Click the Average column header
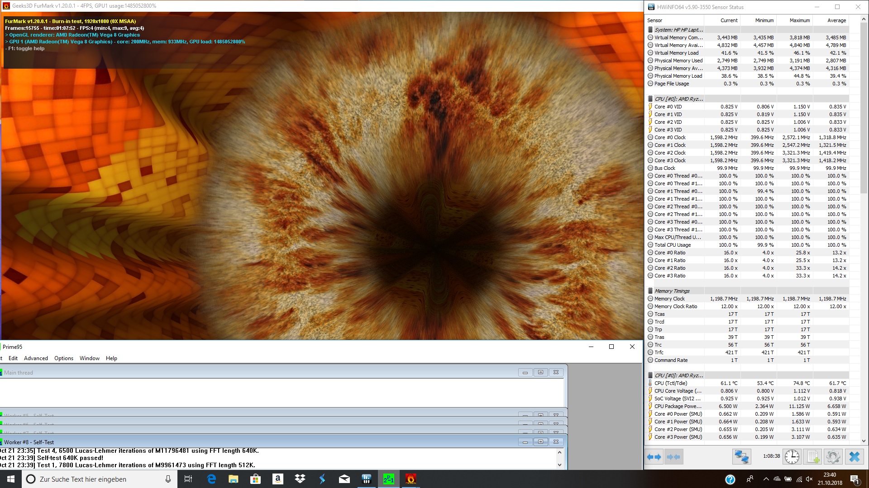The height and width of the screenshot is (488, 869). [x=836, y=20]
